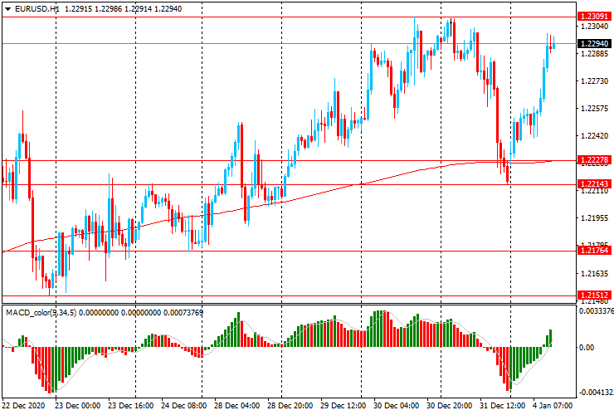Click the red 1.23091 level price tag
This screenshot has width=614, height=415.
(594, 17)
